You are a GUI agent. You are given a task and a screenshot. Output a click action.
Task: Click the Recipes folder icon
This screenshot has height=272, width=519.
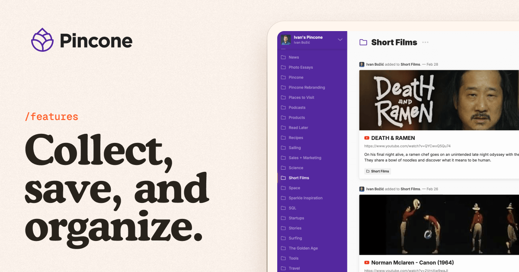pos(283,138)
